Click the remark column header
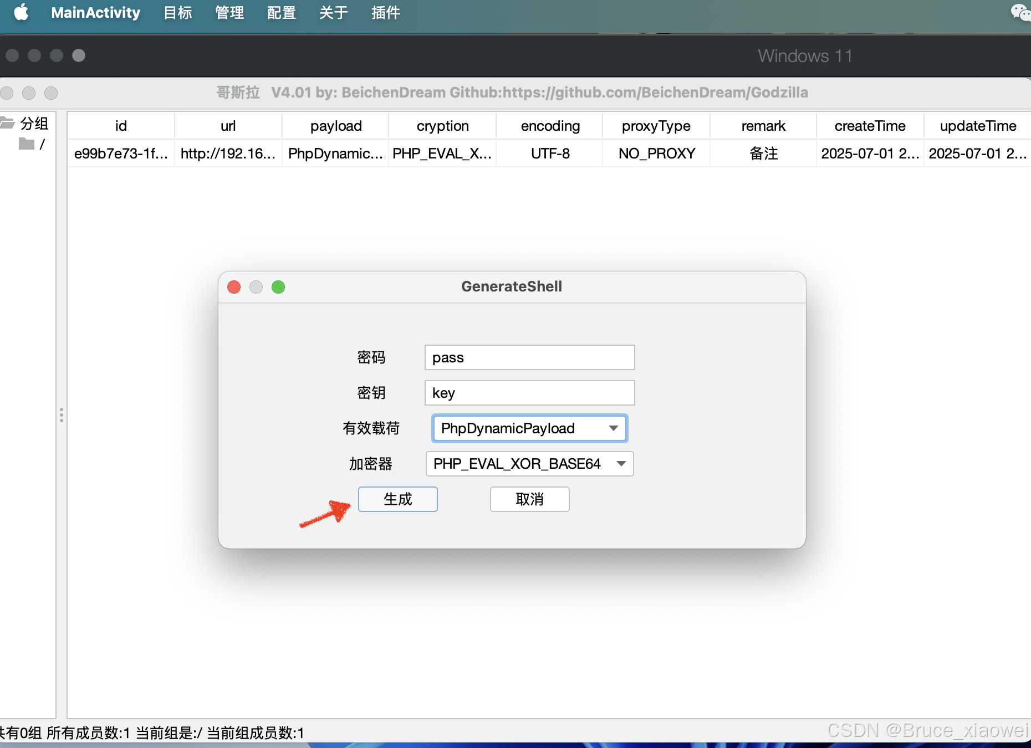Screen dimensions: 1031x748 763,126
